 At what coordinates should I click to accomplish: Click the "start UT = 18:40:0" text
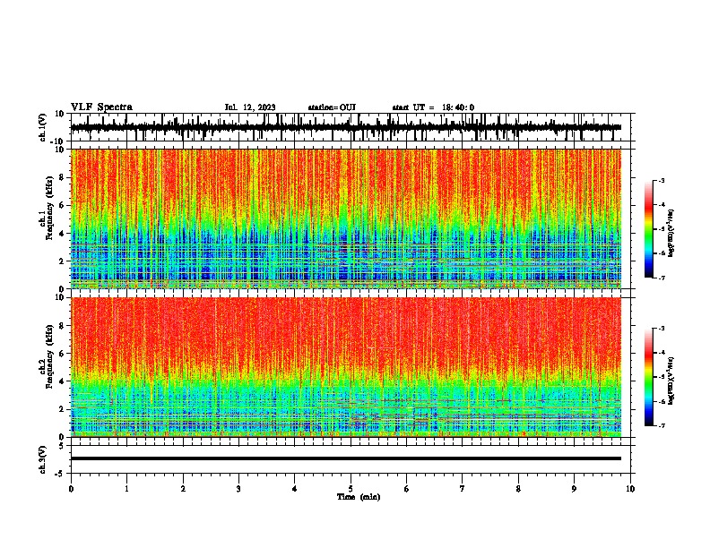[433, 107]
